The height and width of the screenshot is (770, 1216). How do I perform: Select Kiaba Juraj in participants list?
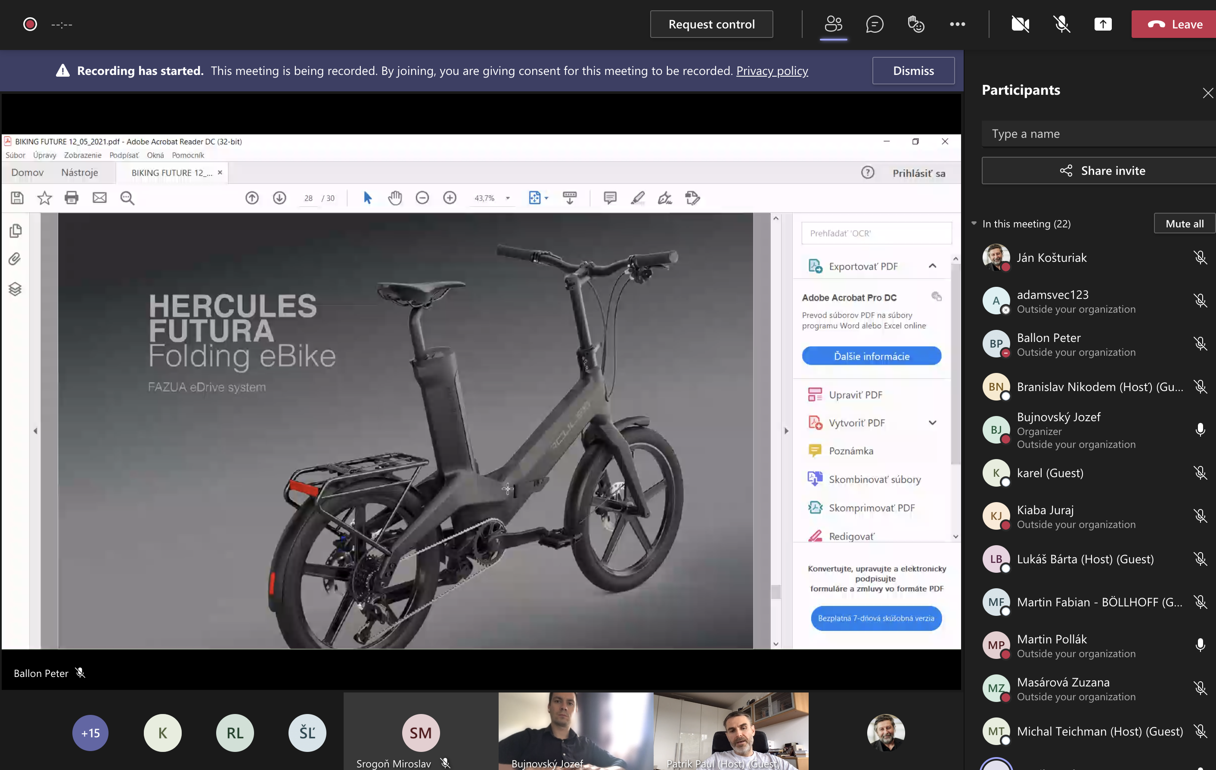pyautogui.click(x=1091, y=516)
